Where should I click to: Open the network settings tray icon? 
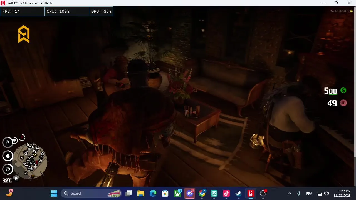[320, 193]
